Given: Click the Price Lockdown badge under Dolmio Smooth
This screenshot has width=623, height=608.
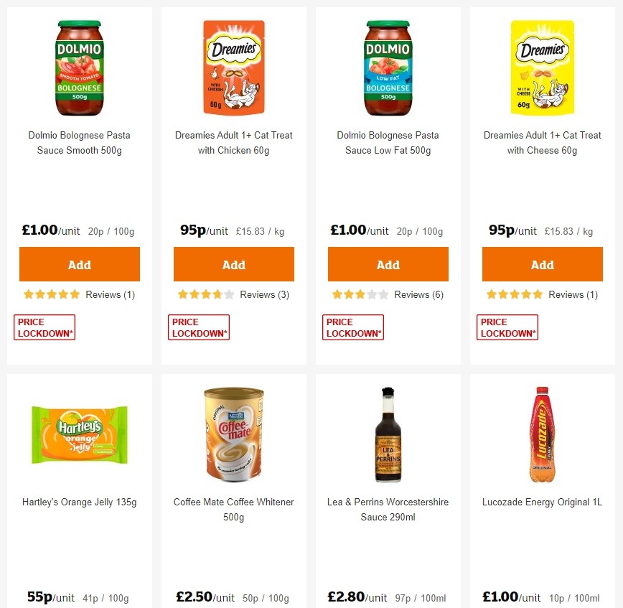Looking at the screenshot, I should click(x=44, y=326).
